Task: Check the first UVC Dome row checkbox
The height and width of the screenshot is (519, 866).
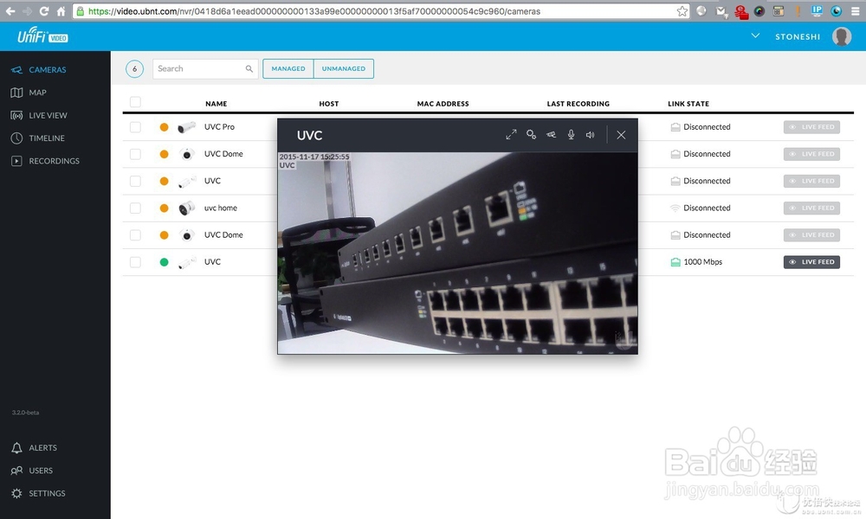Action: click(135, 154)
